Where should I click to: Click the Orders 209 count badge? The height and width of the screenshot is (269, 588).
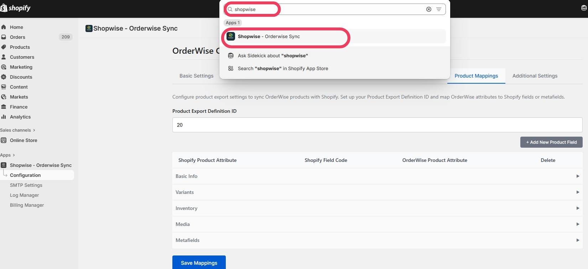click(66, 37)
